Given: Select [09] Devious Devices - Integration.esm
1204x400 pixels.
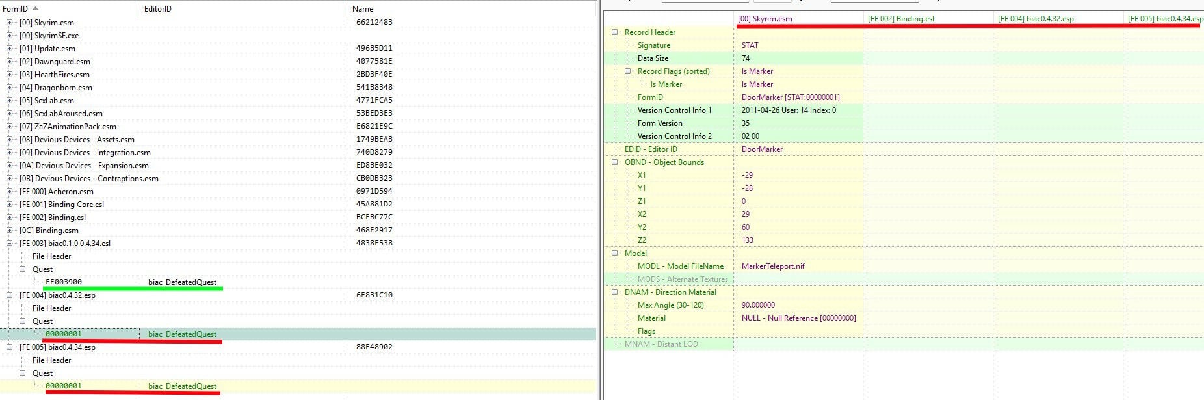Looking at the screenshot, I should 85,152.
